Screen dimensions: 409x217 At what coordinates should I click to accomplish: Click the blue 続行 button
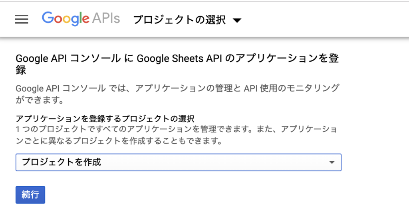pyautogui.click(x=30, y=195)
